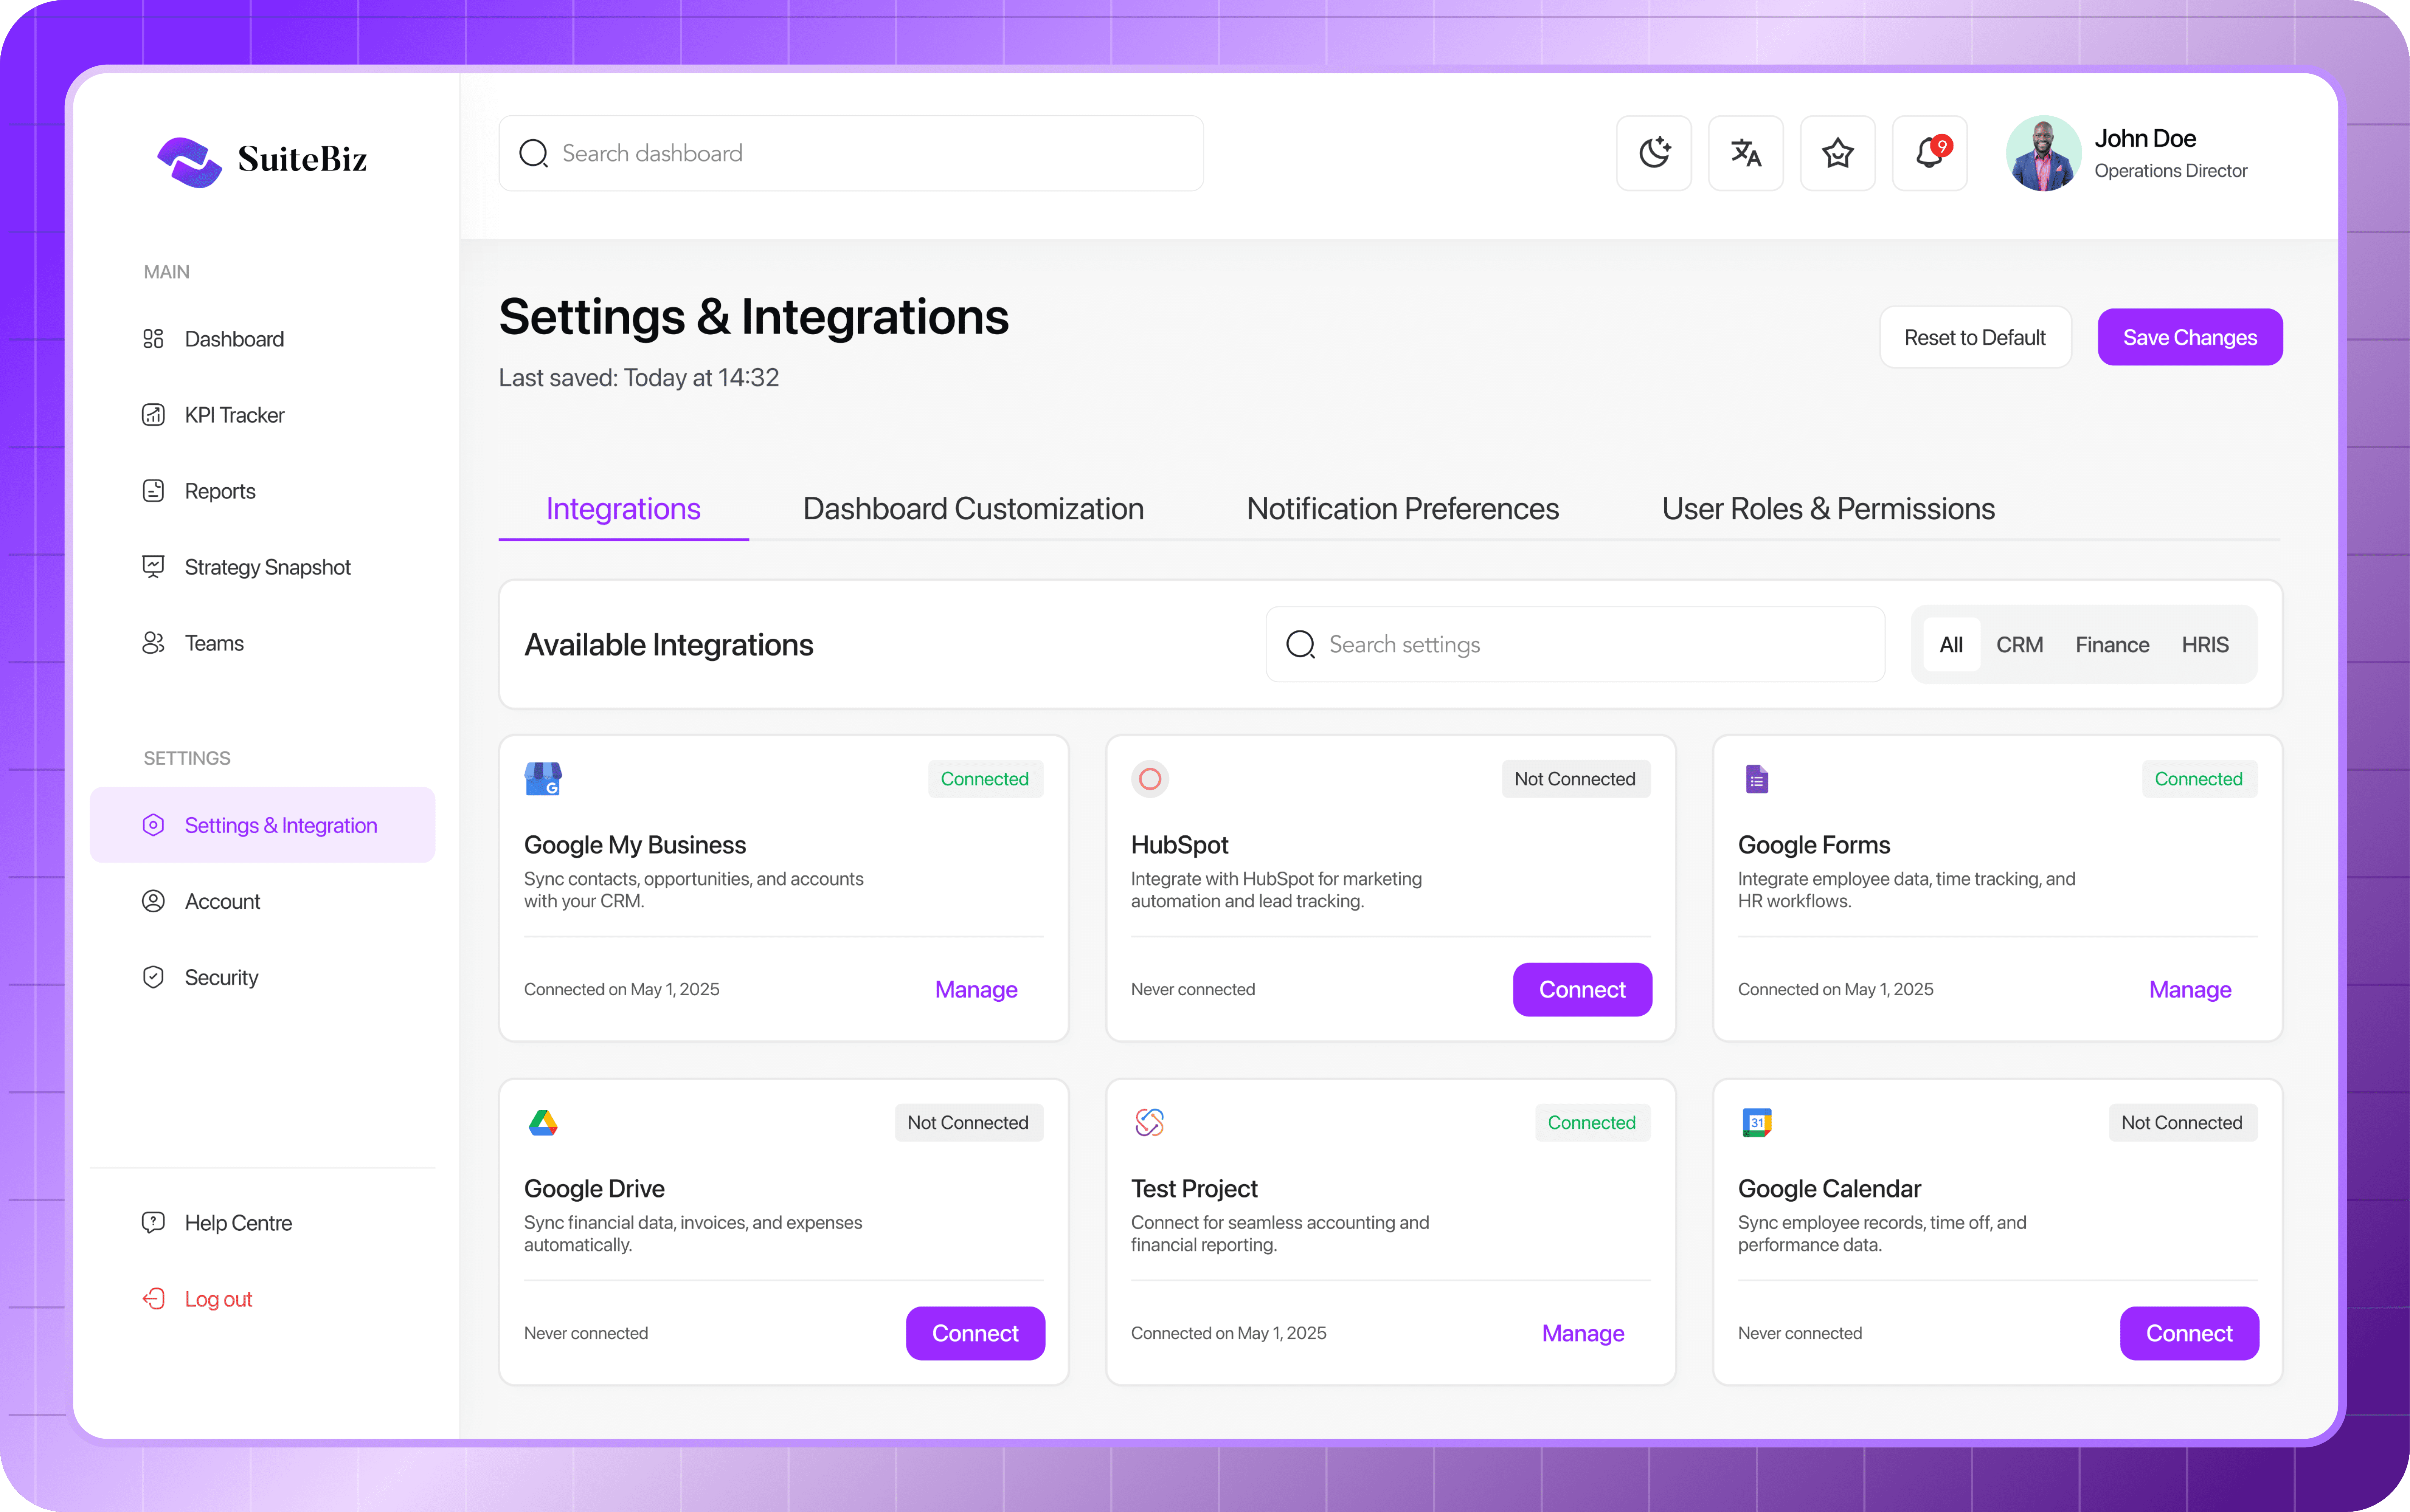
Task: Open notifications bell with badge
Action: (x=1930, y=153)
